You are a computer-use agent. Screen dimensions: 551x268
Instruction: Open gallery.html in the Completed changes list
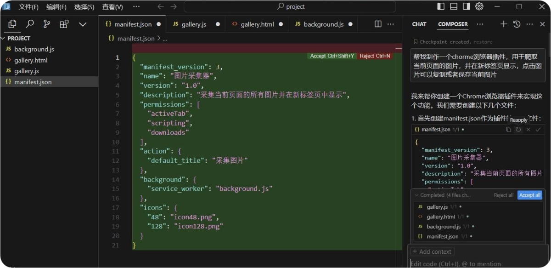click(x=478, y=217)
